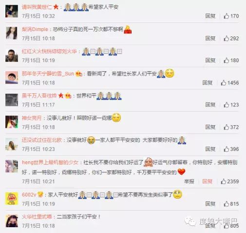Like the comment with 1456 likes
Screen dimensions: 246x233
click(224, 83)
